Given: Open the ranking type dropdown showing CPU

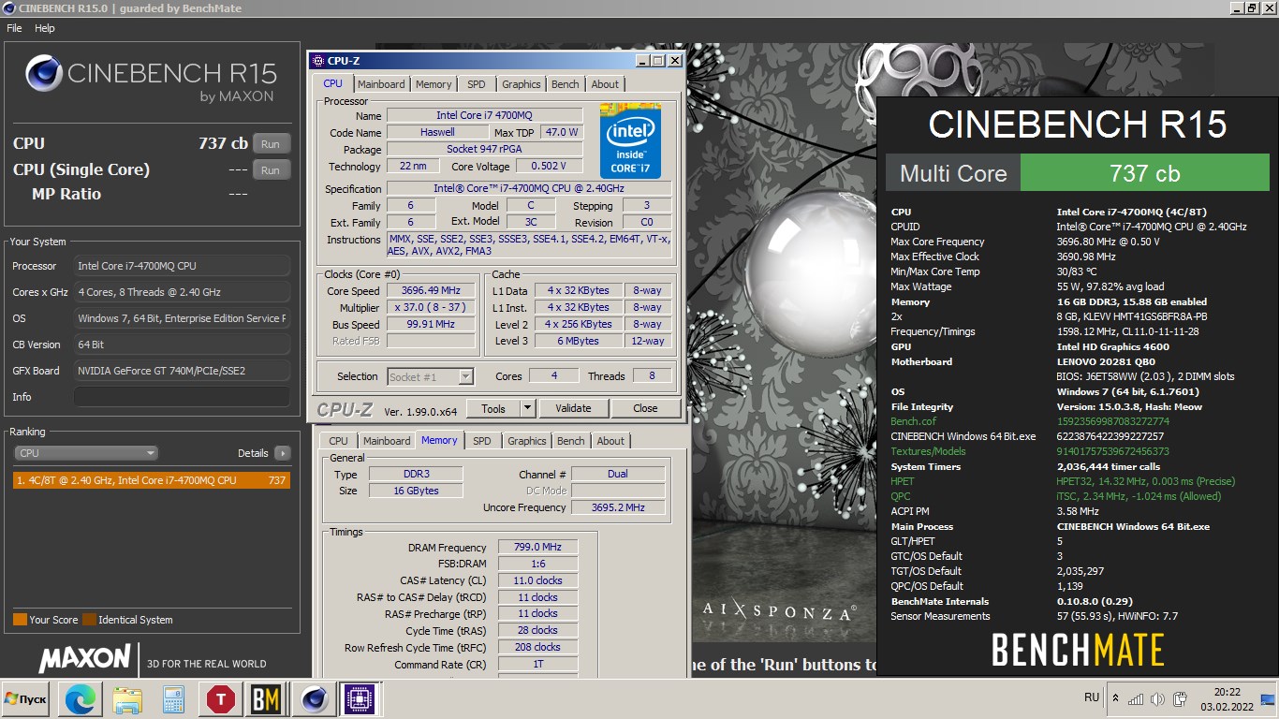Looking at the screenshot, I should [86, 453].
